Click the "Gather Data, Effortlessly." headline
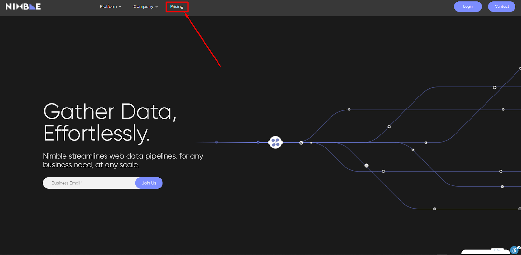 coord(110,122)
